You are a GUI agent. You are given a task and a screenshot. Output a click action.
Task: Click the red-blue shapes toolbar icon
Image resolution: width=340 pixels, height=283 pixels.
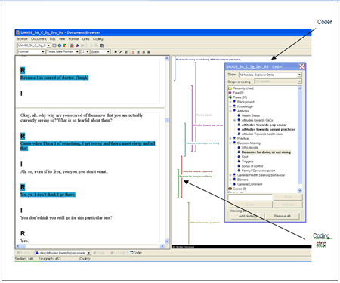coord(77,45)
